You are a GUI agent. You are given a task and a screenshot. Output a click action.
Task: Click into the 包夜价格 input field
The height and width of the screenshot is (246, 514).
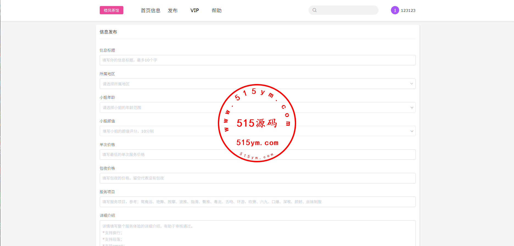[x=257, y=178]
